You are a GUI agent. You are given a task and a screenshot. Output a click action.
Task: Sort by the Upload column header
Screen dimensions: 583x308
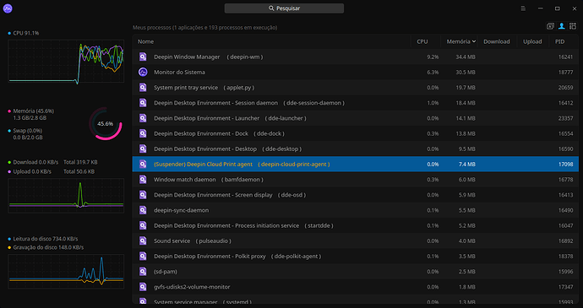[x=533, y=41]
